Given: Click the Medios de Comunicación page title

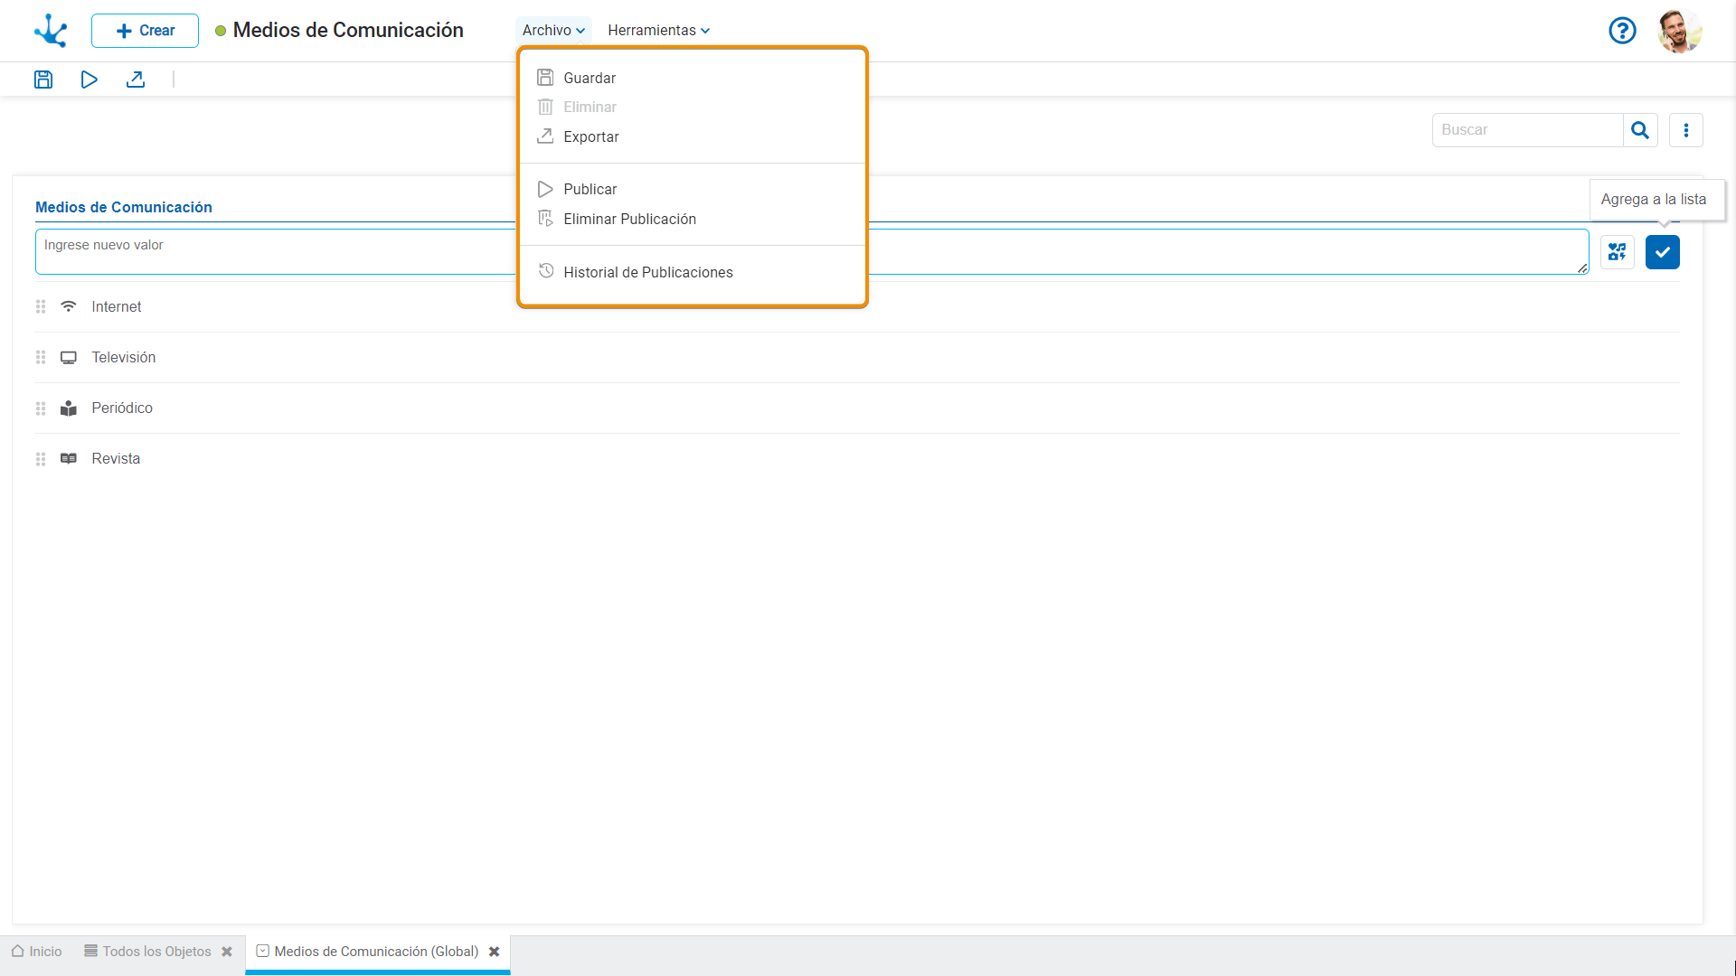Looking at the screenshot, I should click(x=348, y=30).
